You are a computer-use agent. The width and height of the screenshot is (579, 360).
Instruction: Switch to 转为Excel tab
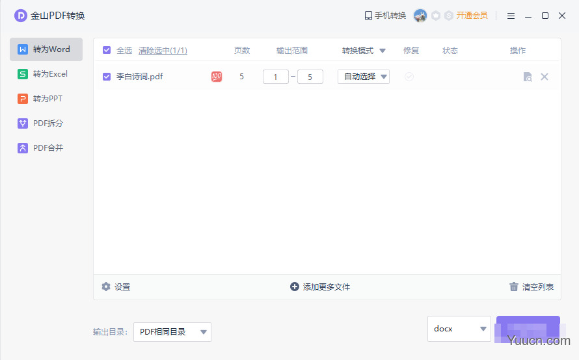(46, 74)
